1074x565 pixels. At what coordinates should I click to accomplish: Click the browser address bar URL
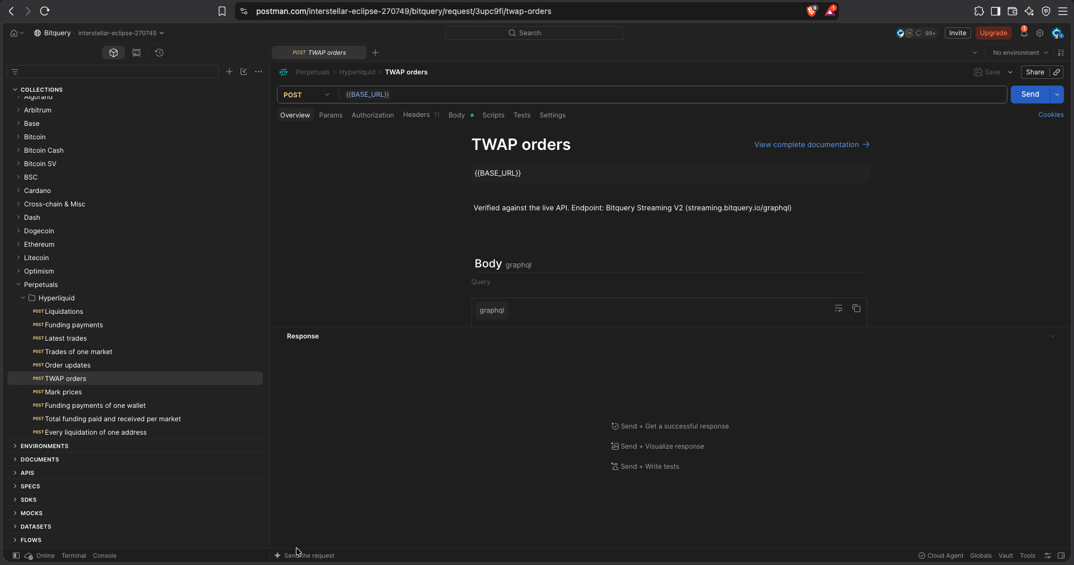point(404,11)
